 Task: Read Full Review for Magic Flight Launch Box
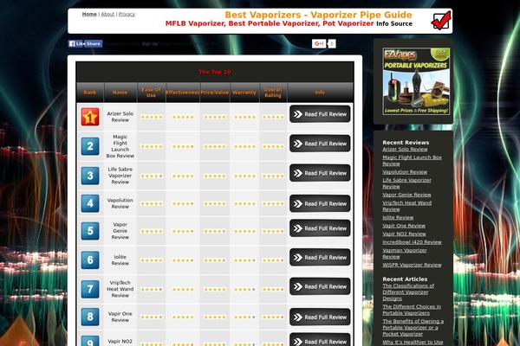[x=320, y=144]
